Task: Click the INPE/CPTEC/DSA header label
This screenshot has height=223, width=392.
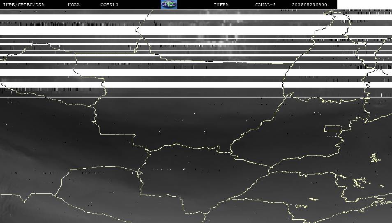Action: (x=24, y=5)
